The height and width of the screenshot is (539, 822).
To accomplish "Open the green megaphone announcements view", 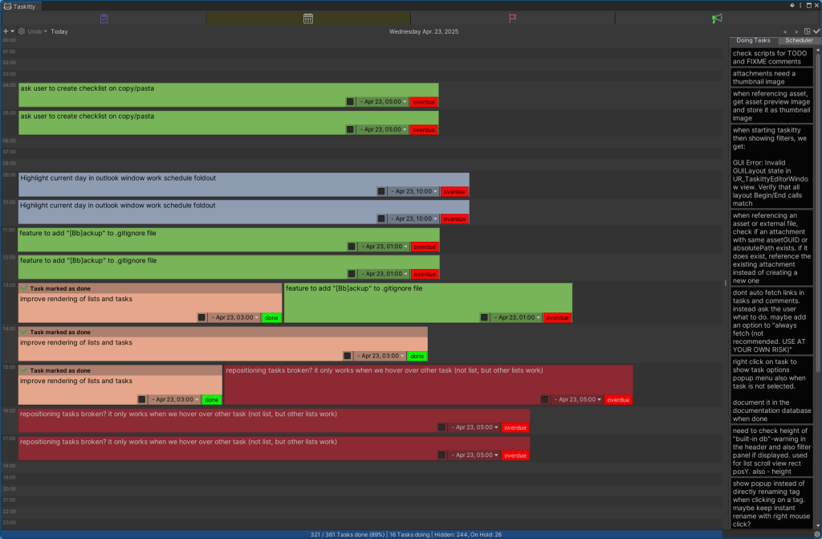I will point(717,18).
